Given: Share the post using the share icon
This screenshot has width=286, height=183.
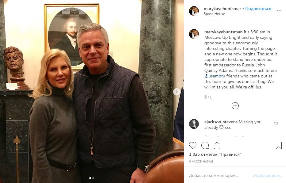Looking at the screenshot, I should click(217, 145).
